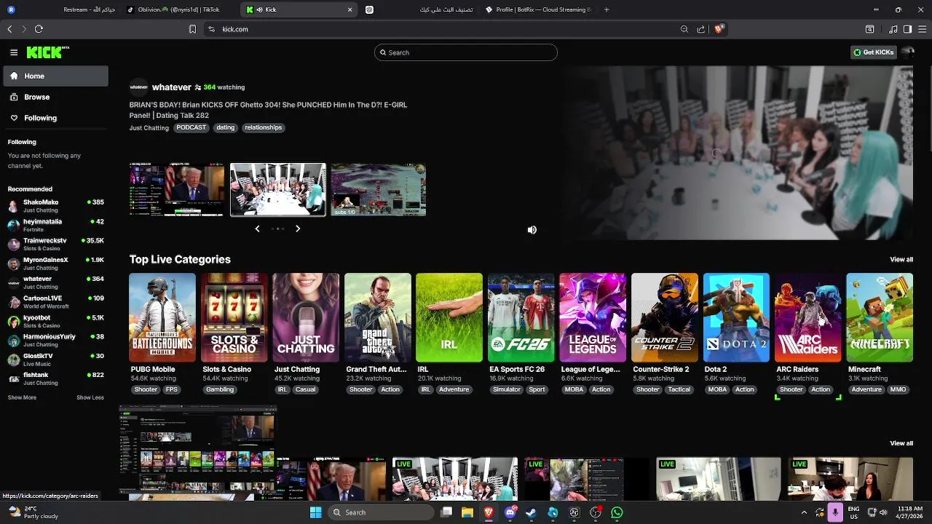The height and width of the screenshot is (524, 932).
Task: Open Following in the Kick sidebar
Action: 55,118
